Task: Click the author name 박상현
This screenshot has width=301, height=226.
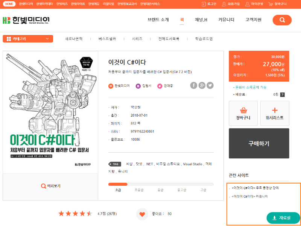Action: (x=135, y=107)
